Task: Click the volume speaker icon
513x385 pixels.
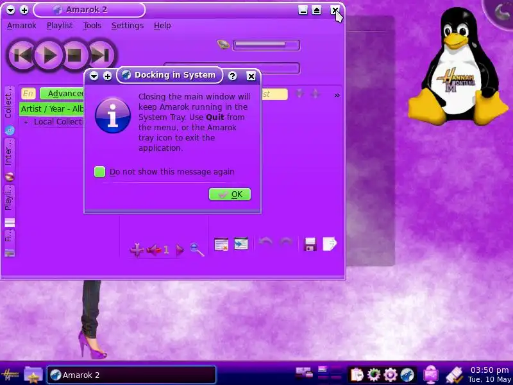Action: pyautogui.click(x=223, y=44)
